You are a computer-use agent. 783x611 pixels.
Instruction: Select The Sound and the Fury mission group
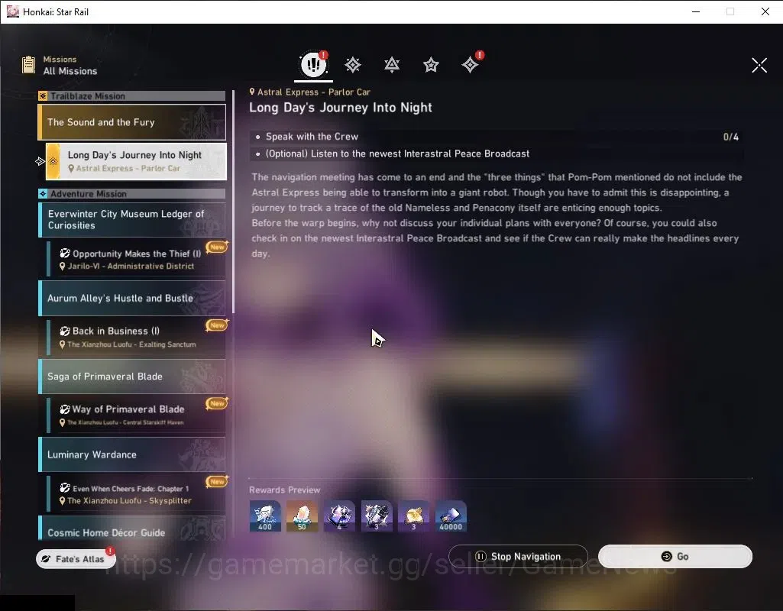pos(132,122)
